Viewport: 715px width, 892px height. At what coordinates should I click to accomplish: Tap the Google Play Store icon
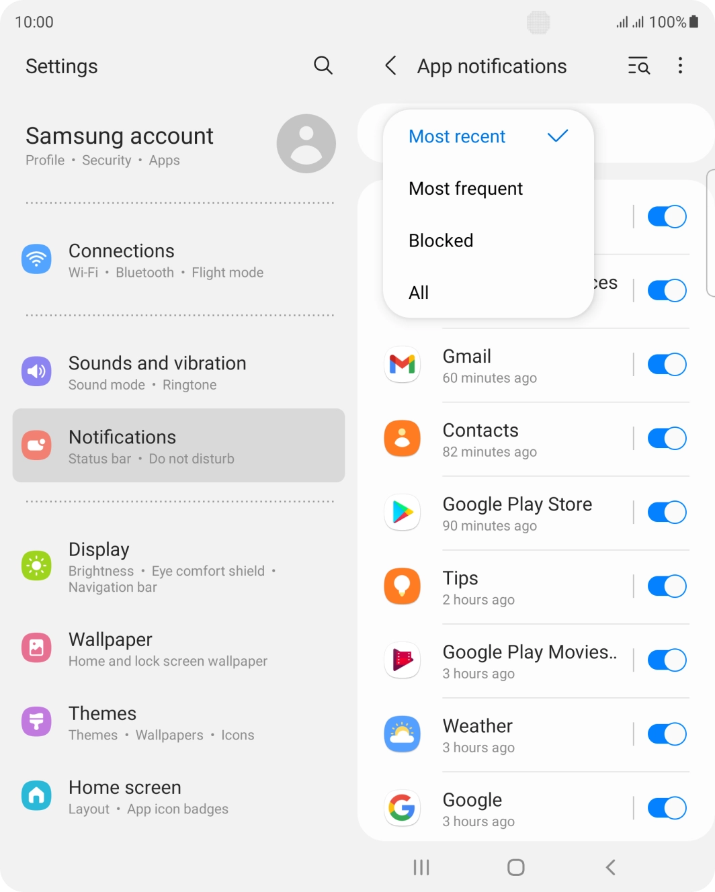pyautogui.click(x=402, y=512)
